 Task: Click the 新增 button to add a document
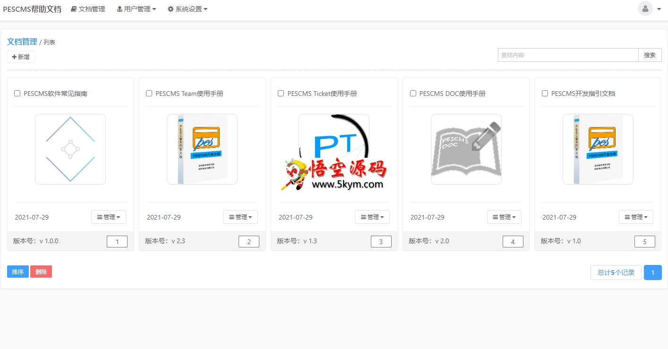point(21,57)
